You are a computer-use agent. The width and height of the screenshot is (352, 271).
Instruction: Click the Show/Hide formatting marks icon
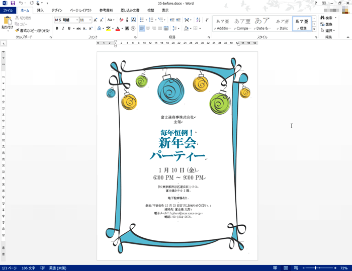[x=207, y=20]
